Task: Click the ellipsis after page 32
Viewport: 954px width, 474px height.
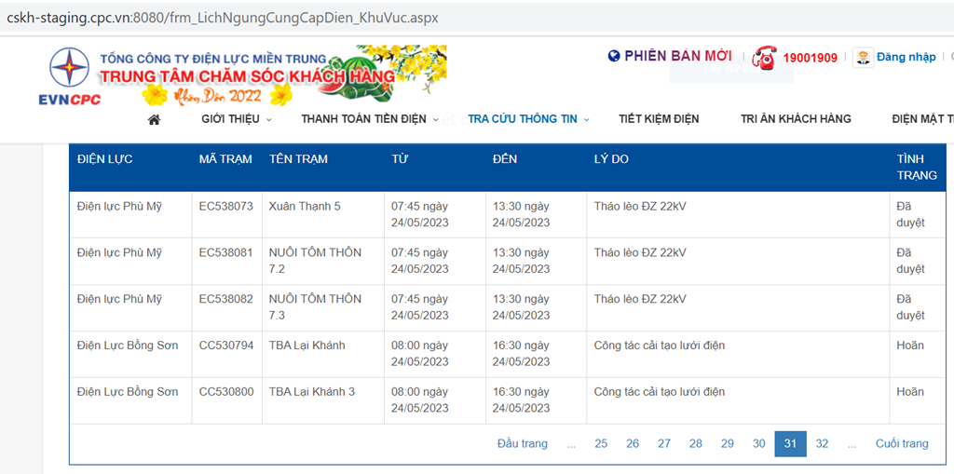Action: click(852, 445)
